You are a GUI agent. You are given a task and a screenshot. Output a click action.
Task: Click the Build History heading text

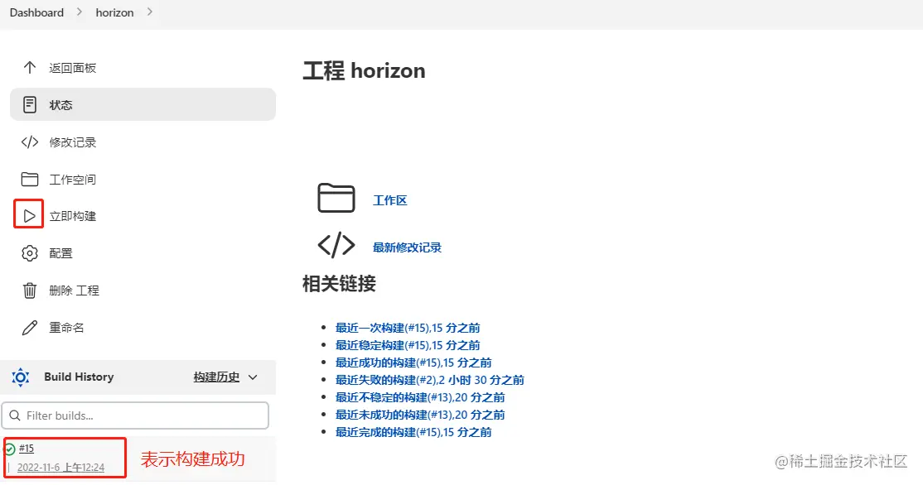[x=79, y=377]
